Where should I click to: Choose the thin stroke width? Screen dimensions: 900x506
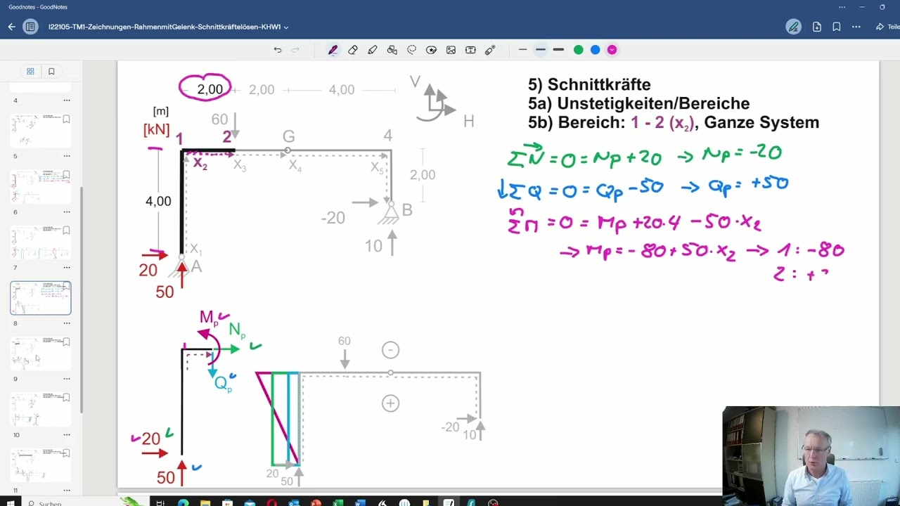coord(522,50)
